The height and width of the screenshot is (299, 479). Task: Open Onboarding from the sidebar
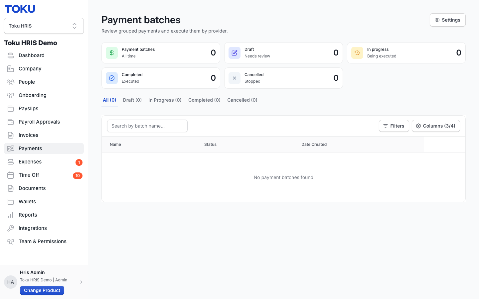[x=44, y=95]
